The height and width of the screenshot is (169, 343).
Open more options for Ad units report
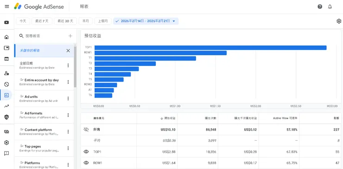[x=68, y=98]
